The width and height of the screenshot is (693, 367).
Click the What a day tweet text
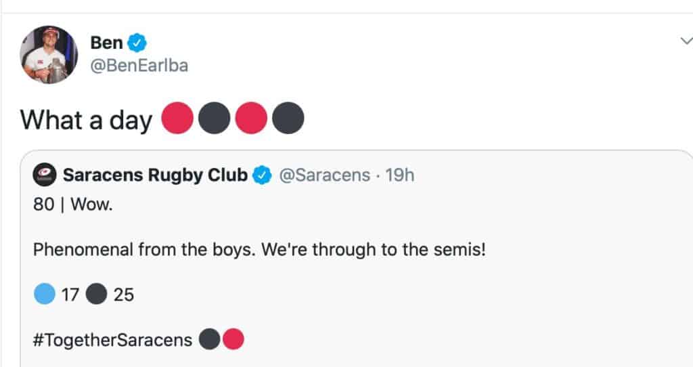(x=86, y=121)
